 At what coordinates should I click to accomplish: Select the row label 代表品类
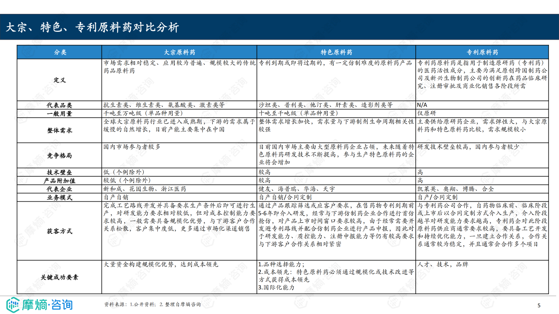coord(60,105)
